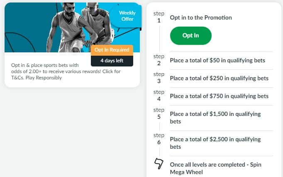Image resolution: width=283 pixels, height=177 pixels.
Task: Click the $1,500 qualifying bets step text
Action: pos(215,117)
